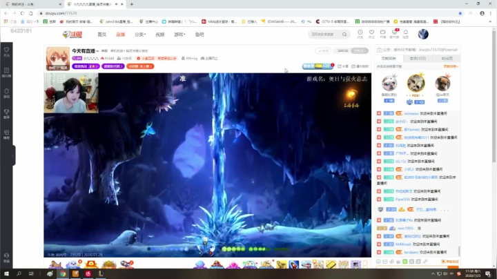Screen dimensions: 497x279
Task: Select the first contribution ranking tab
Action: point(389,58)
